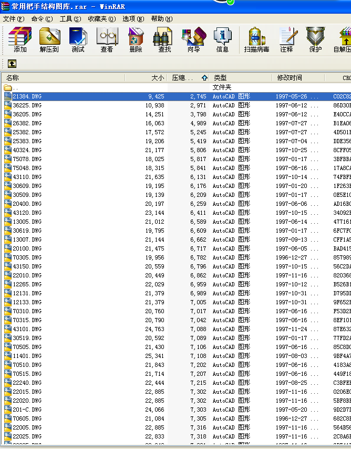Select file 22025.DWG
Viewport: 351px width, 449px height.
pos(27,436)
